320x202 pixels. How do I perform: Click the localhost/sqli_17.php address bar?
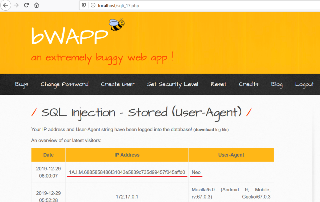tap(199, 5)
